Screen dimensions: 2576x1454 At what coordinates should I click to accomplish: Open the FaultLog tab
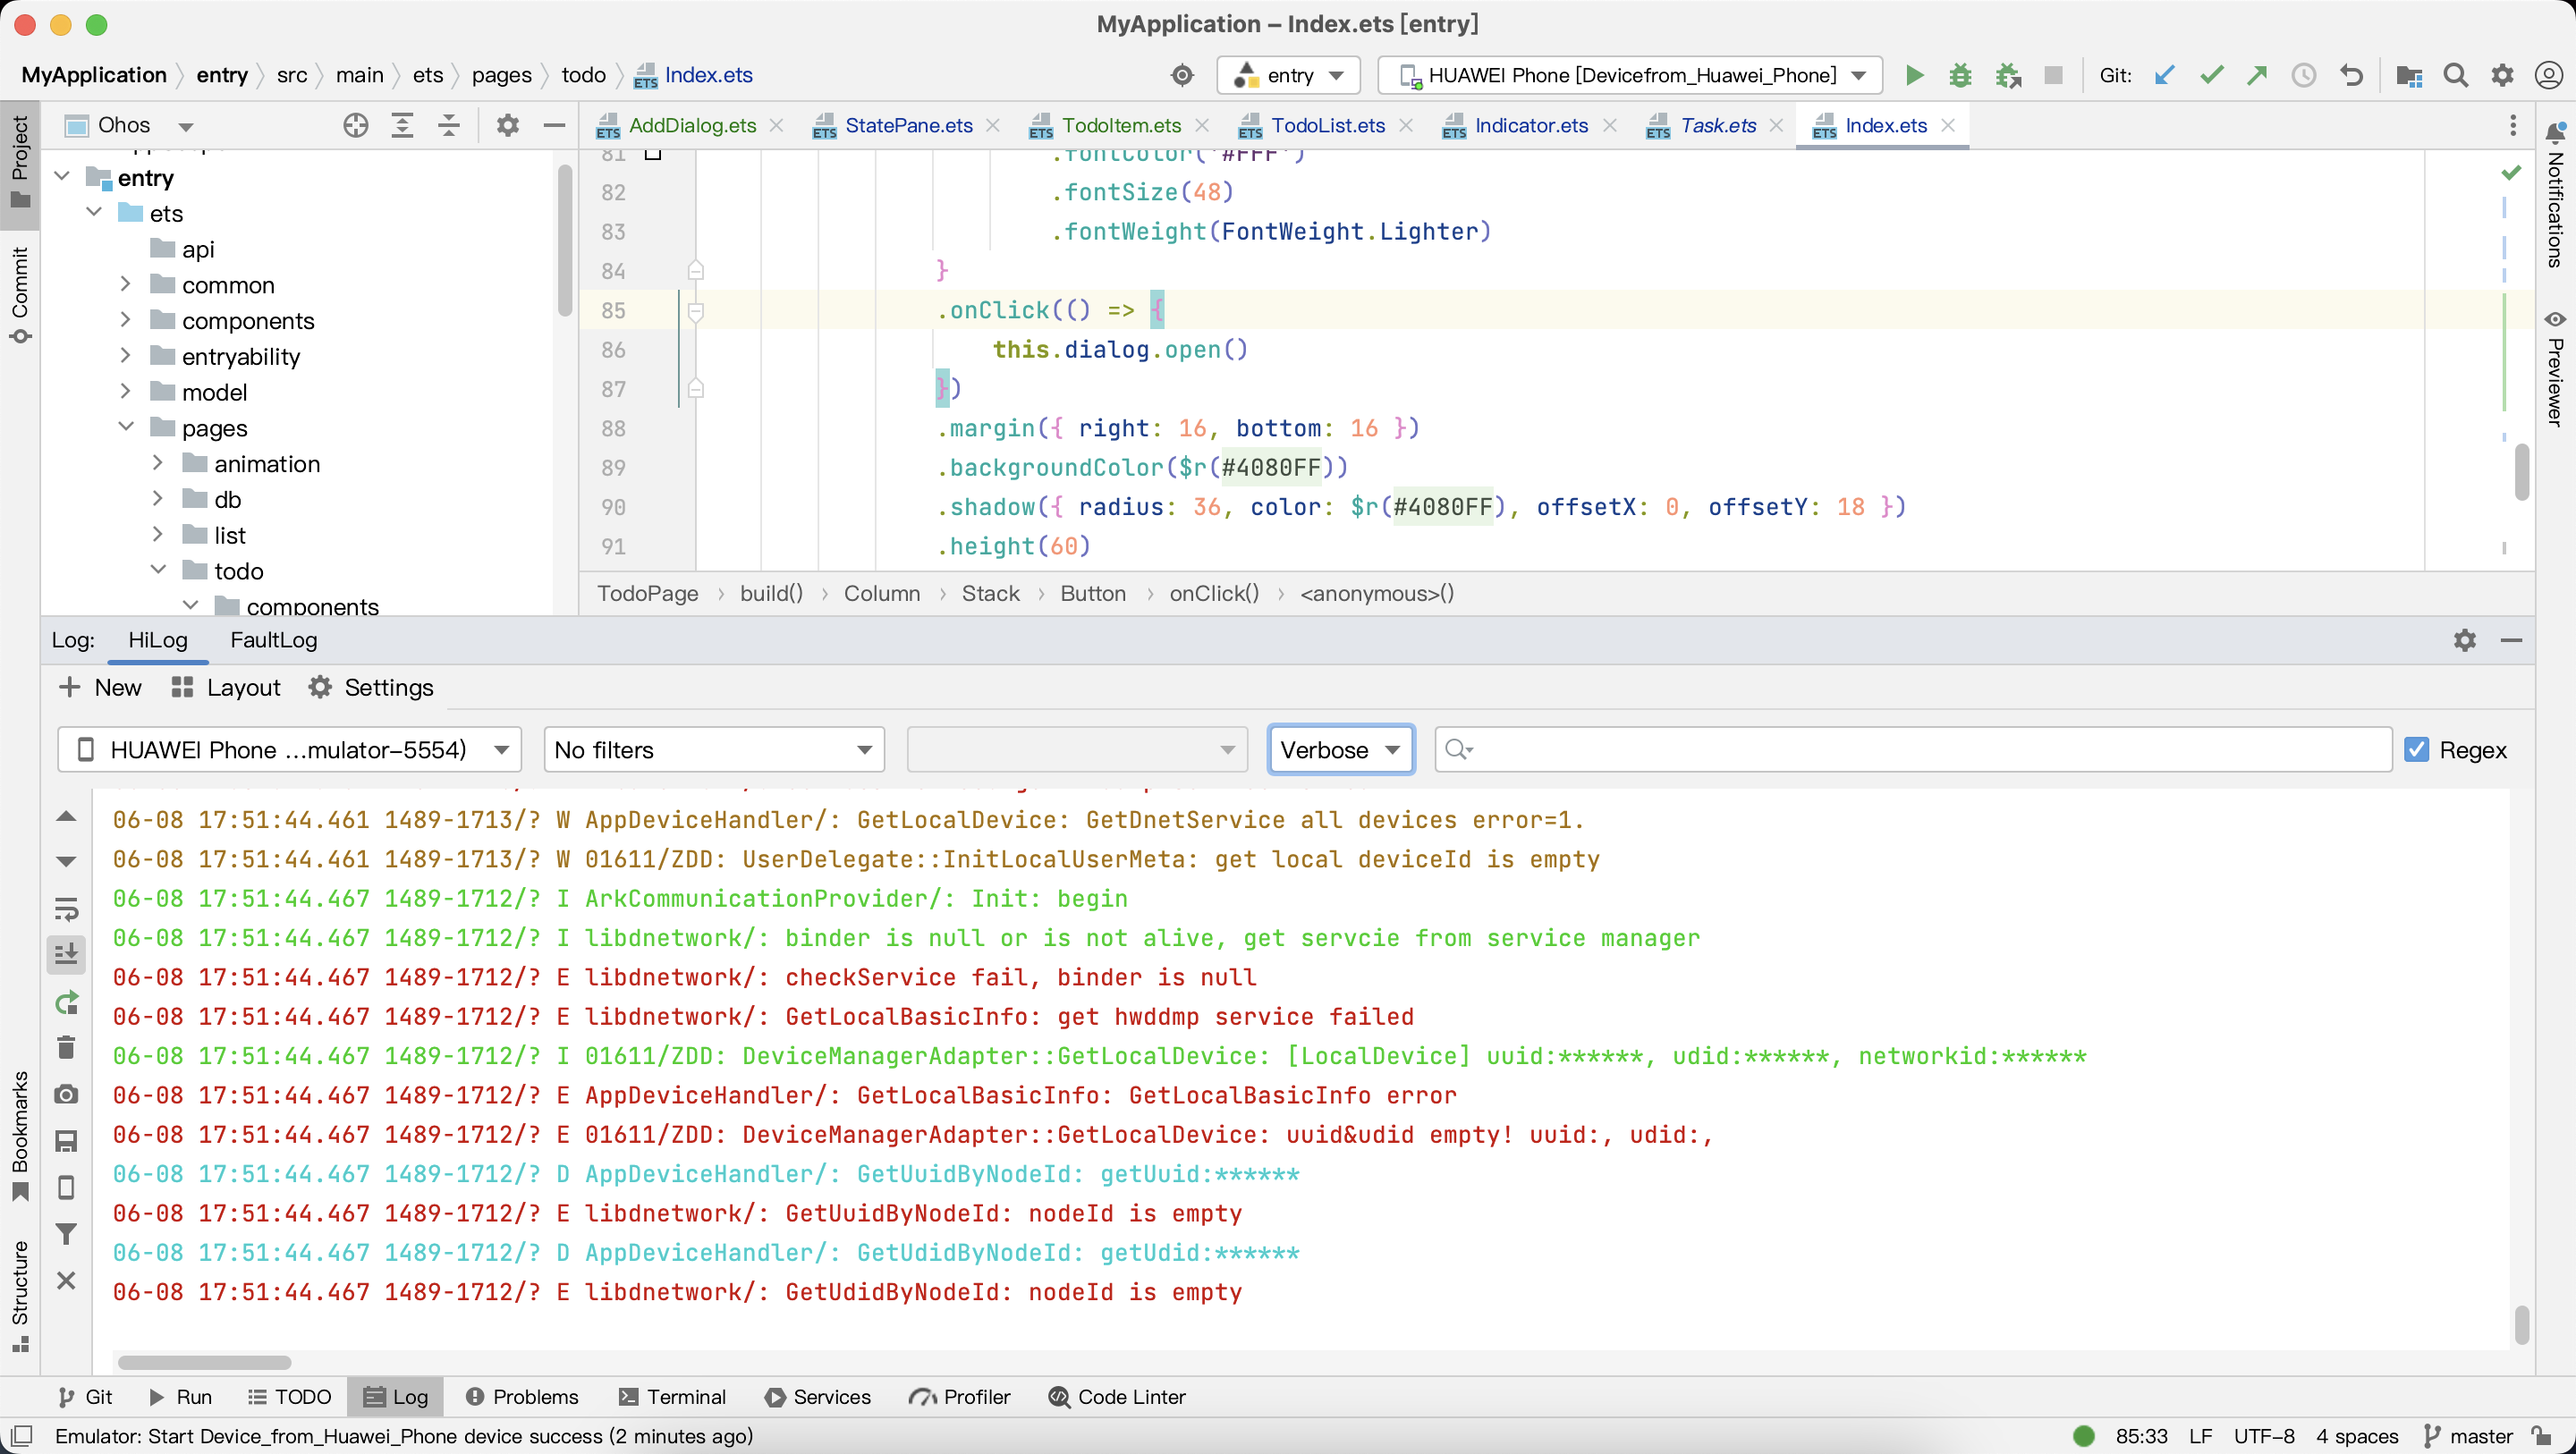273,640
